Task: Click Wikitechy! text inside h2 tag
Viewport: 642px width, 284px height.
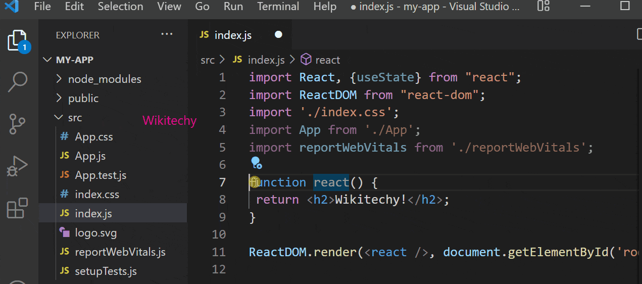Action: 371,200
